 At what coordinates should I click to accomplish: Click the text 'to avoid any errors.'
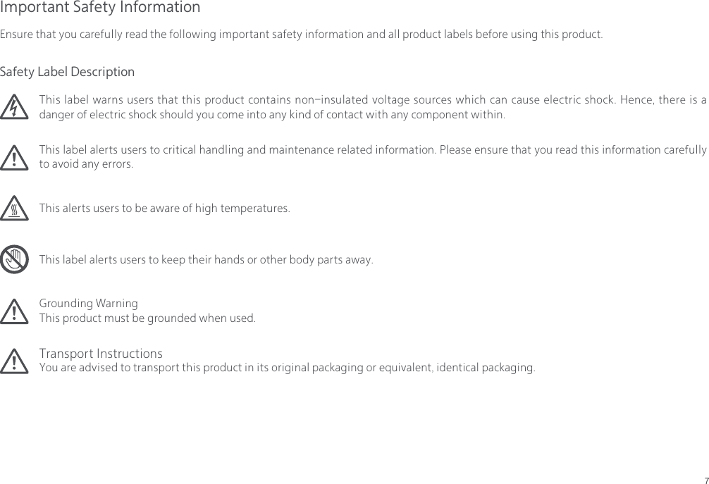(x=85, y=165)
